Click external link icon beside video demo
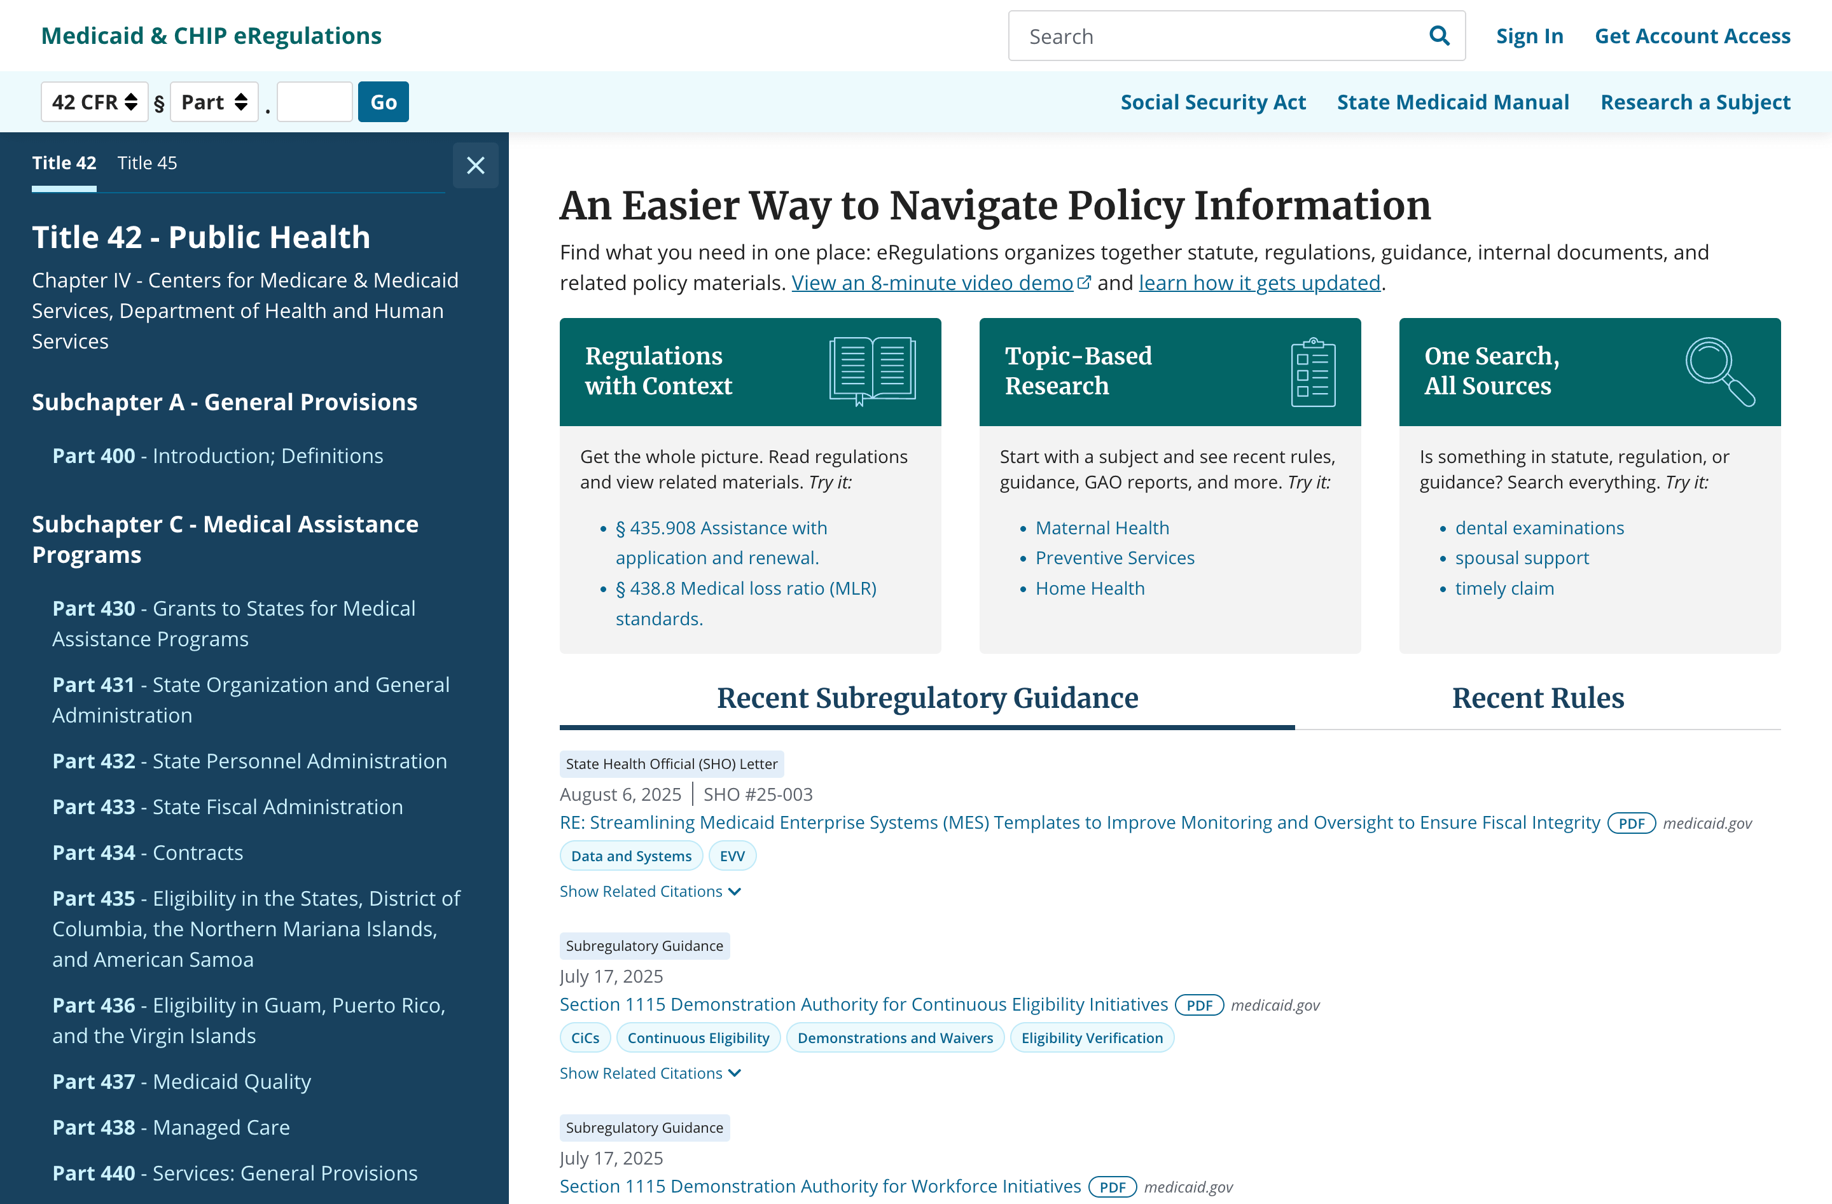The height and width of the screenshot is (1204, 1832). click(1085, 282)
